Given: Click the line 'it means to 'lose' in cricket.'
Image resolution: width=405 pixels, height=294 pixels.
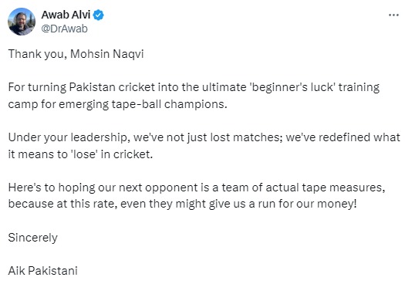Looking at the screenshot, I should (80, 154).
